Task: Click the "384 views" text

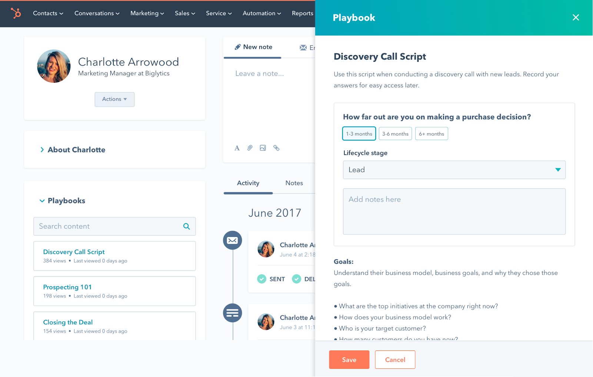Action: coord(54,261)
